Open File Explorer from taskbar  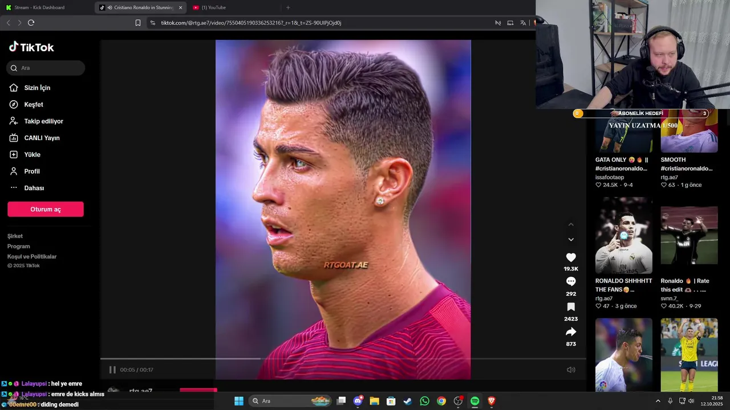pyautogui.click(x=374, y=401)
